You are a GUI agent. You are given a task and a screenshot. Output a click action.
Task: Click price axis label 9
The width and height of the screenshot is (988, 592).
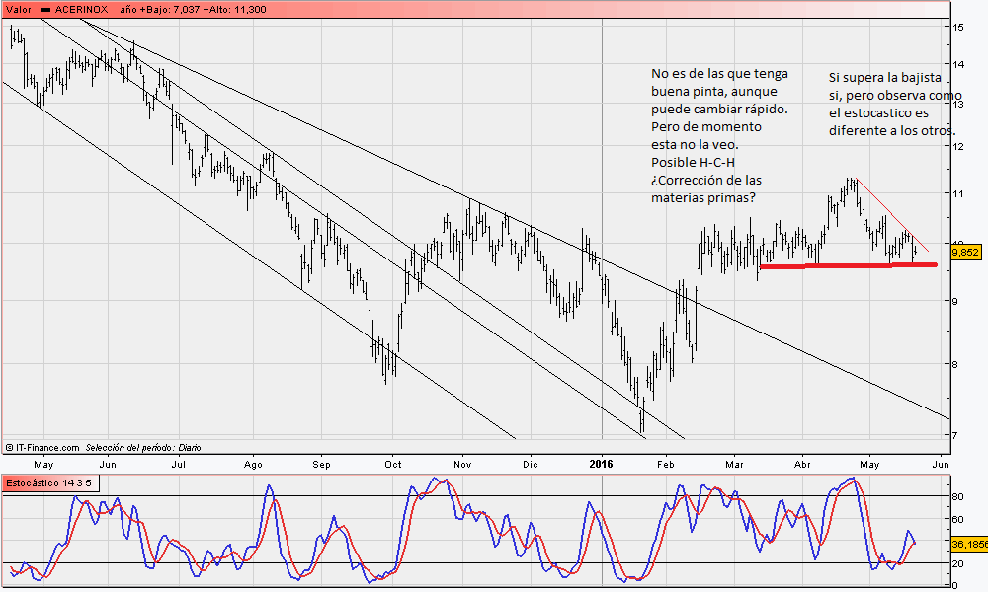click(x=955, y=301)
